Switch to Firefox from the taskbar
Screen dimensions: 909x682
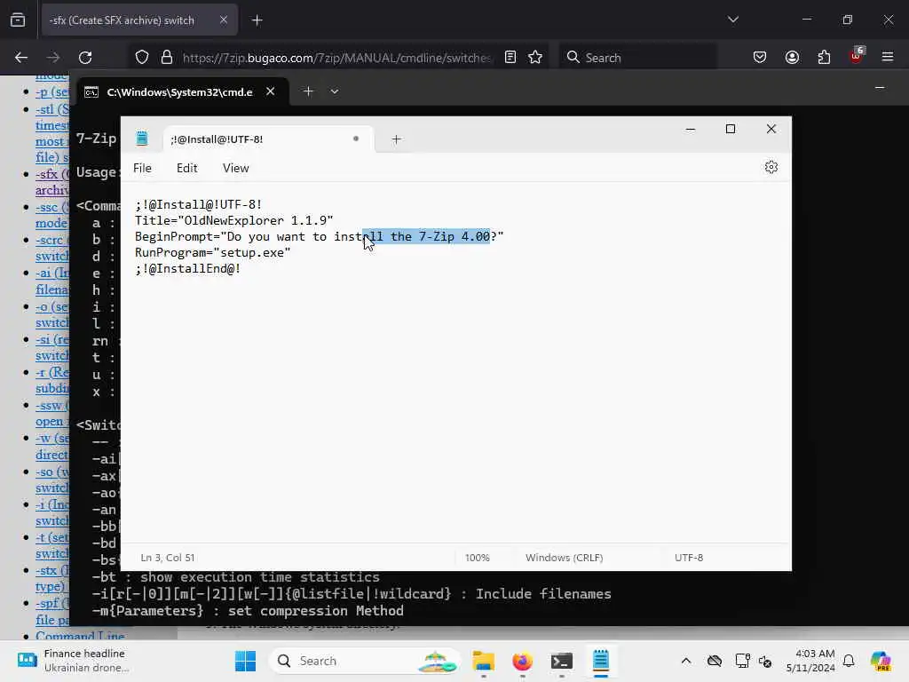pyautogui.click(x=522, y=661)
